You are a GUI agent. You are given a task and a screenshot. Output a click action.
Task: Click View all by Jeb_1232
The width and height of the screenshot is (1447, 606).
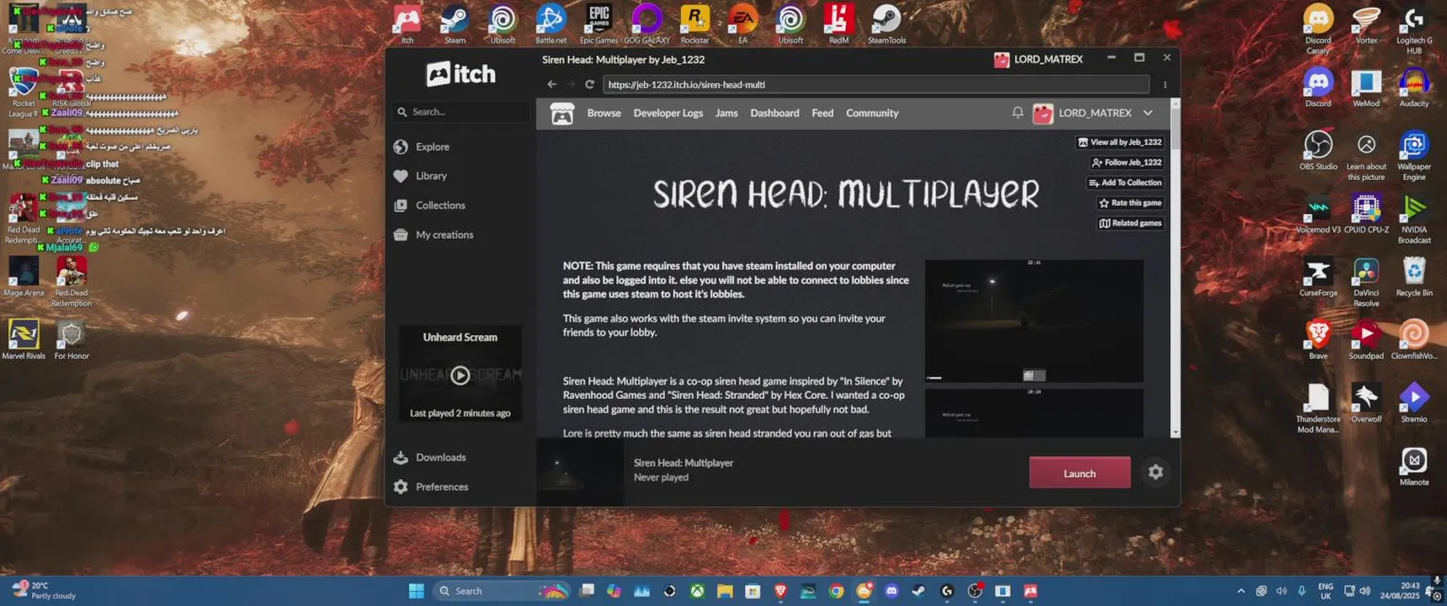[1120, 142]
